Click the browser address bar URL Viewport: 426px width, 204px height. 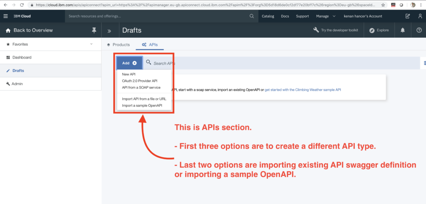coord(206,5)
